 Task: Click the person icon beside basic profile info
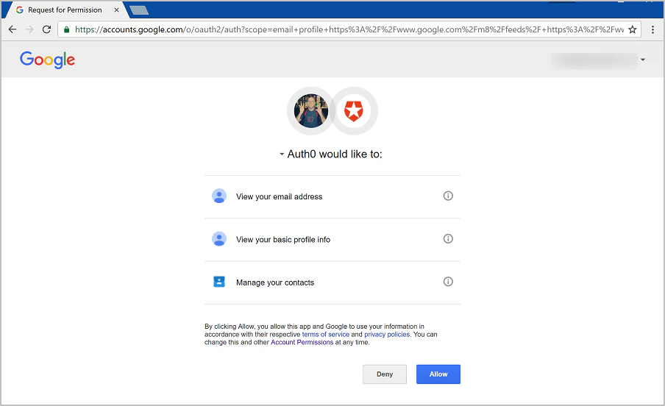(x=218, y=239)
